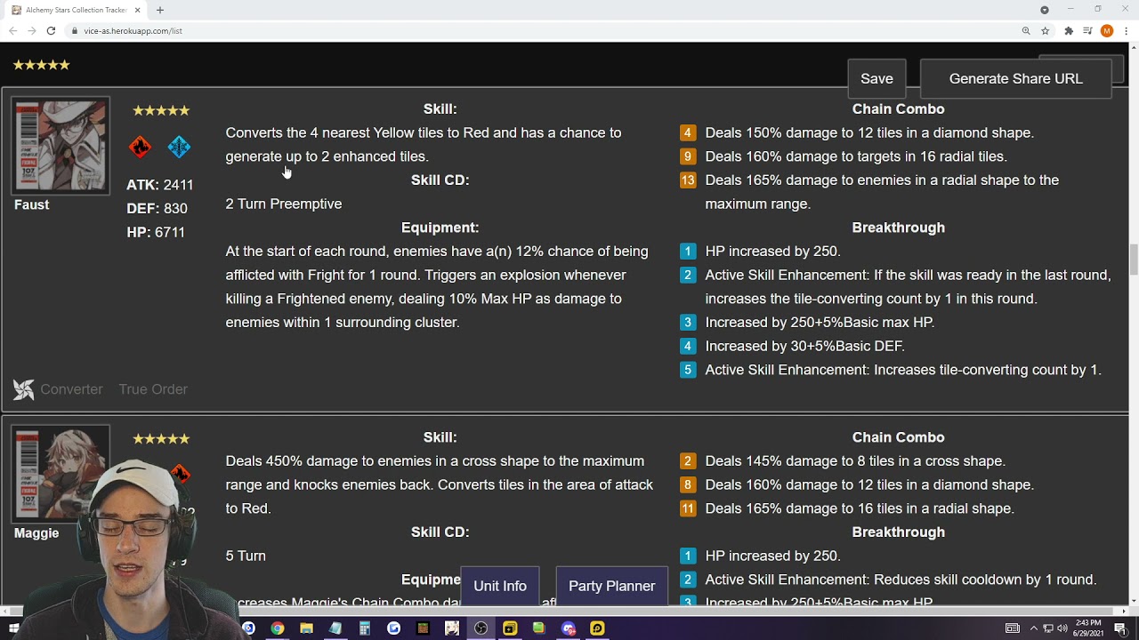
Task: Click Maggie's five-star rarity rating
Action: [x=161, y=439]
